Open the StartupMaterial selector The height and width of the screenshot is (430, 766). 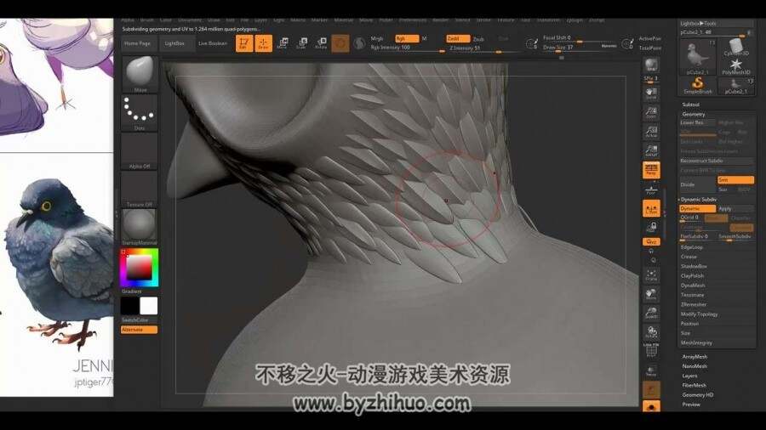pos(140,227)
